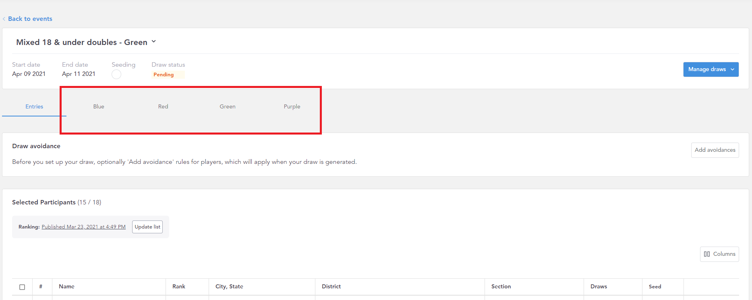Click the Section column header
Screen dimensions: 752x300
click(x=501, y=287)
